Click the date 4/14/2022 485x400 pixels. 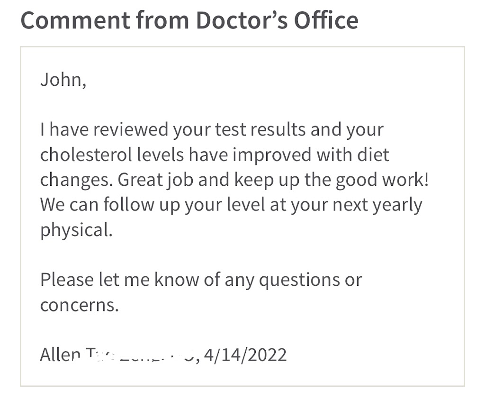coord(245,355)
